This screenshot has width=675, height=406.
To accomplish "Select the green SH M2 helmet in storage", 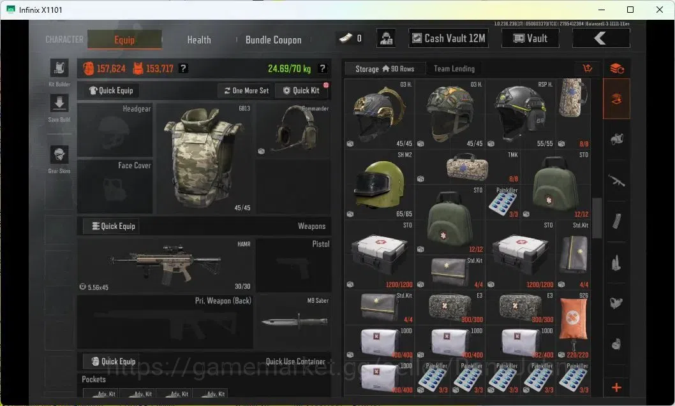I will [379, 184].
